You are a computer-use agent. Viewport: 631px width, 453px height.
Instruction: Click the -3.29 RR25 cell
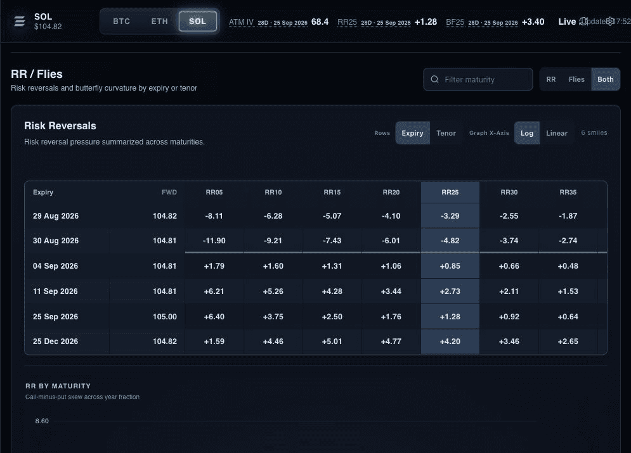(450, 216)
